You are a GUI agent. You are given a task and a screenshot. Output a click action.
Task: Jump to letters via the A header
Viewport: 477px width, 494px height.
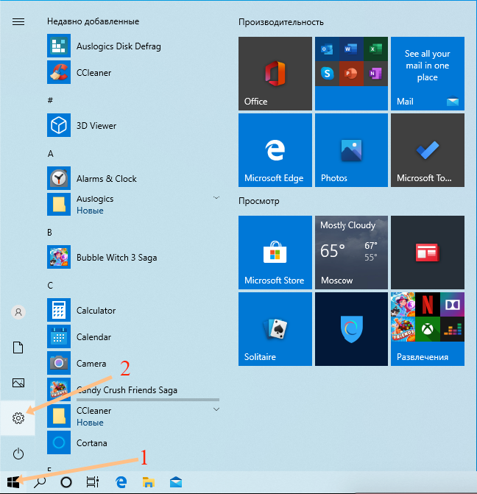click(50, 154)
